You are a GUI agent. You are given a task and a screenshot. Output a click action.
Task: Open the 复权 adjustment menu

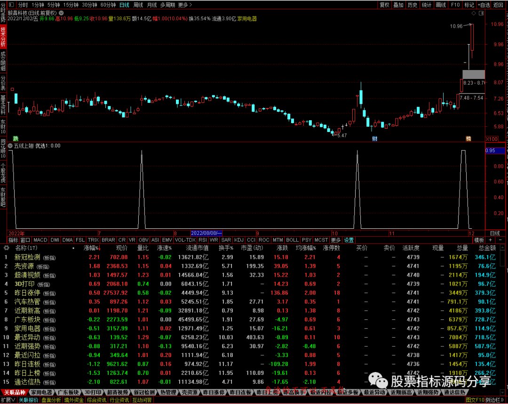click(x=385, y=5)
